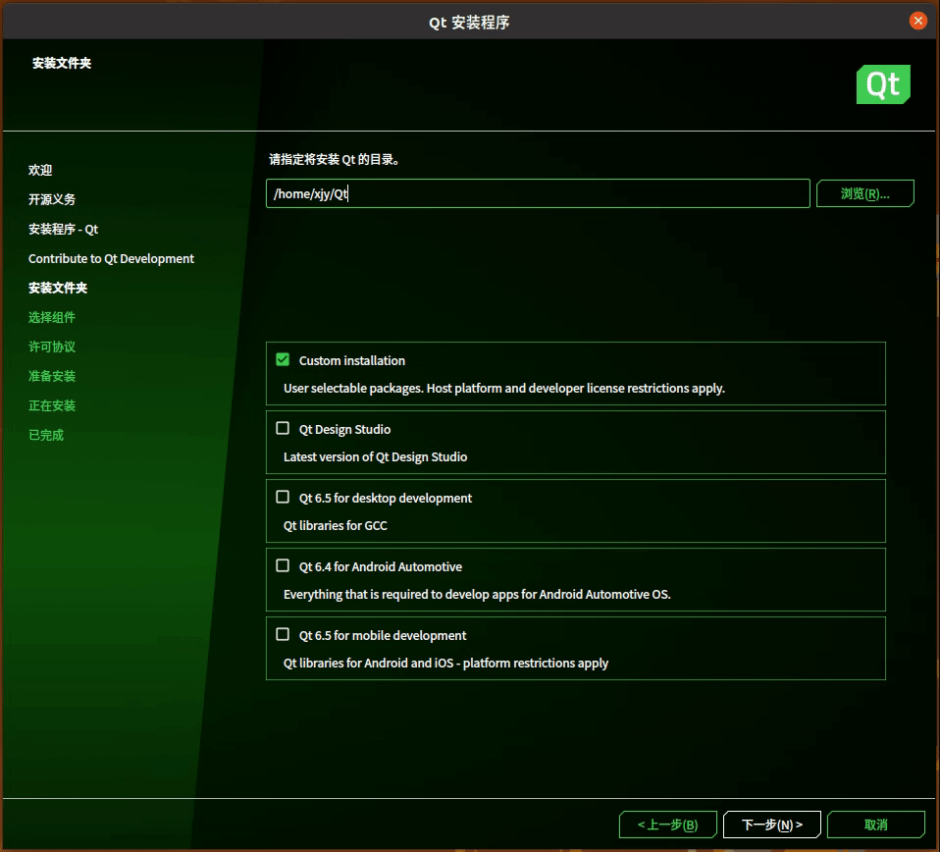Enable the Qt Design Studio checkbox

(x=283, y=429)
